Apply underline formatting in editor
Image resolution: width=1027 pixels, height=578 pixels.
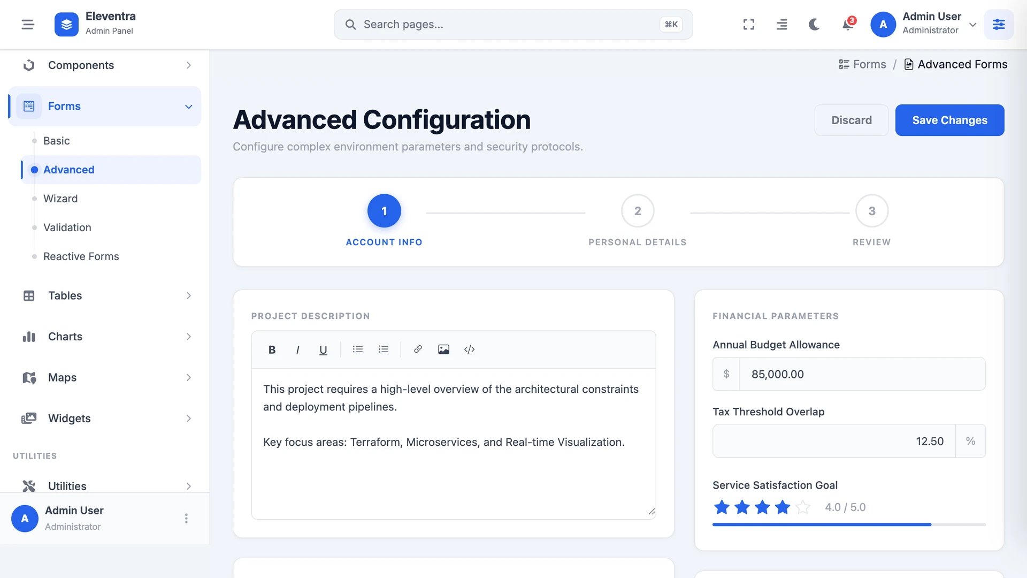[x=323, y=349]
